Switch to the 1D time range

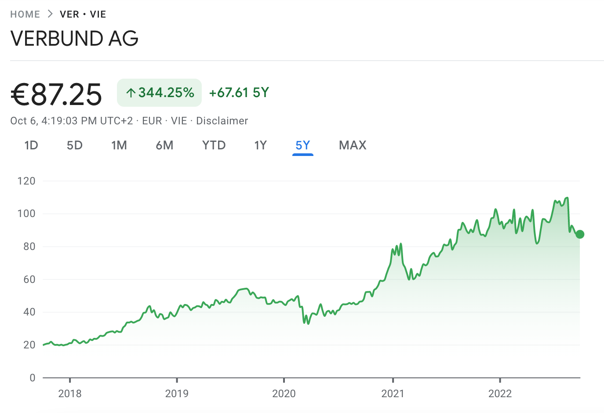point(31,145)
